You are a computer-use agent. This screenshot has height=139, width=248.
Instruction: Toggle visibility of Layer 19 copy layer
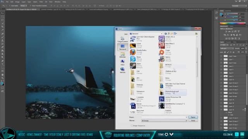point(221,96)
